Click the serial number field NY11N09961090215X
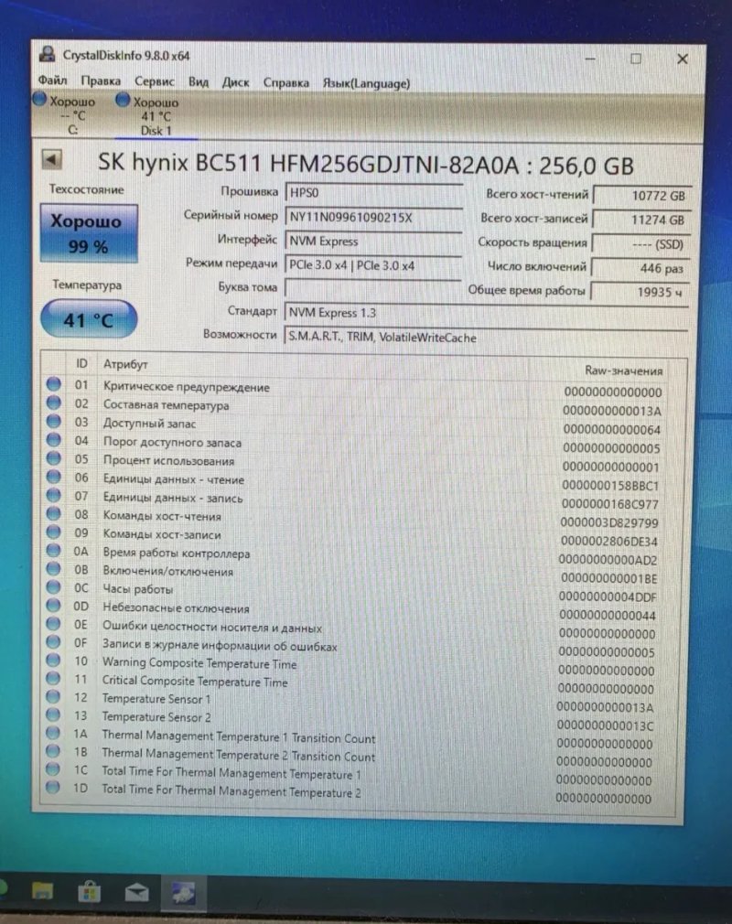Image resolution: width=732 pixels, height=924 pixels. [373, 217]
